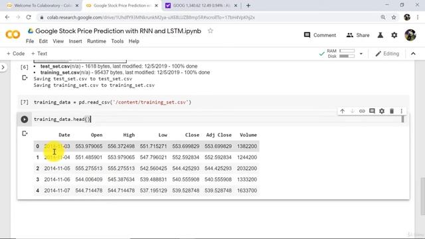Delete cell trash icon

point(392,111)
